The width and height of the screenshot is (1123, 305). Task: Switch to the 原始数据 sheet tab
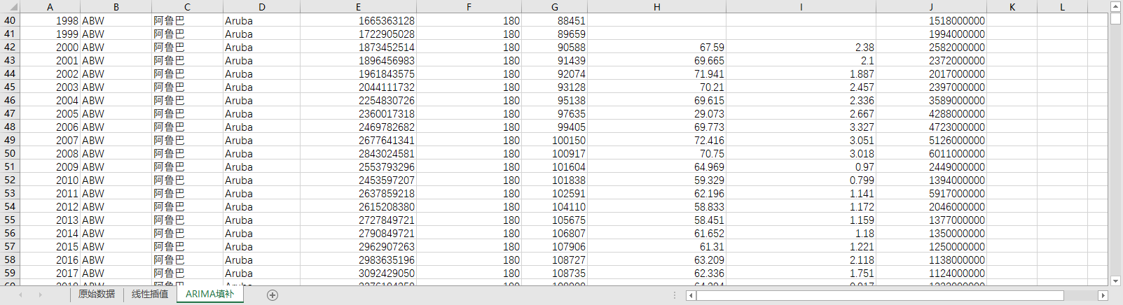[97, 295]
